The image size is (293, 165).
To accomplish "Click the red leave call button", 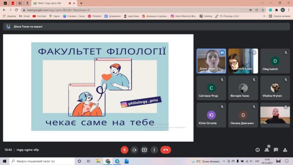I will coord(166,150).
